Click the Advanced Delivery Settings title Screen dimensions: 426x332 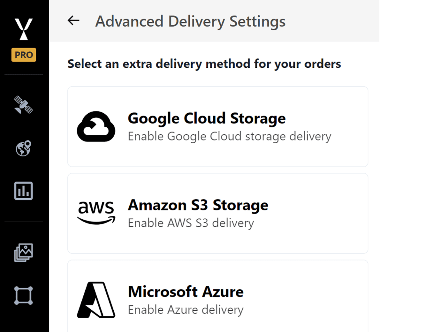pyautogui.click(x=190, y=21)
